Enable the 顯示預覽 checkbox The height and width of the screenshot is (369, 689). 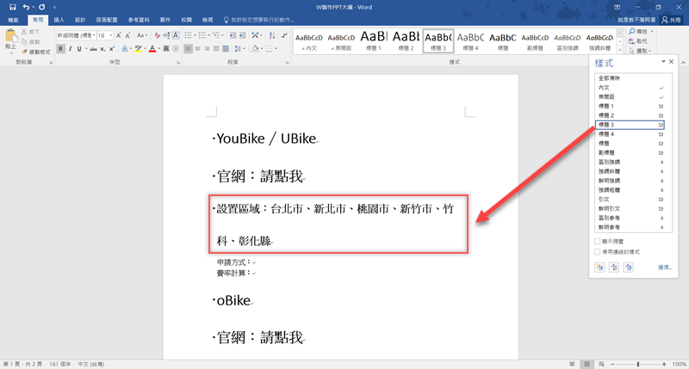pyautogui.click(x=599, y=243)
